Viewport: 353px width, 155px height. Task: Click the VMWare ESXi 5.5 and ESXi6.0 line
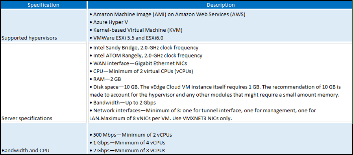(126, 38)
